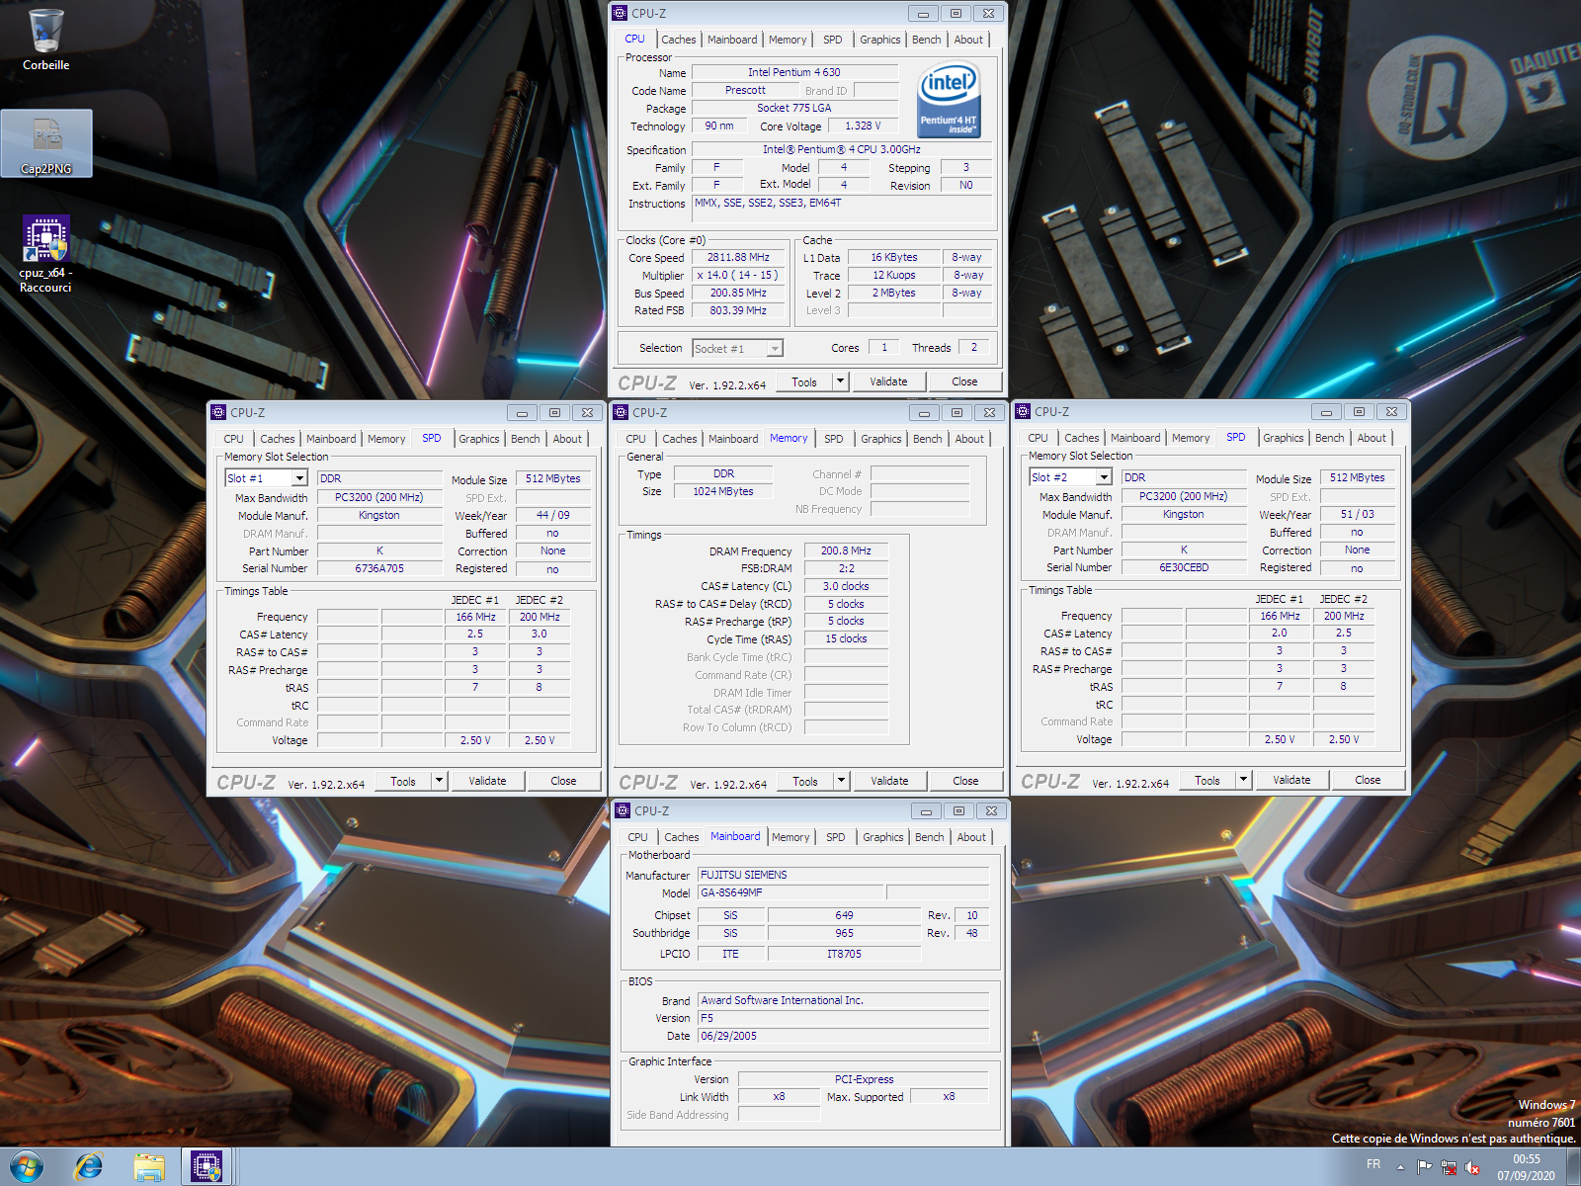
Task: Click Close in the Memory window
Action: tap(965, 781)
